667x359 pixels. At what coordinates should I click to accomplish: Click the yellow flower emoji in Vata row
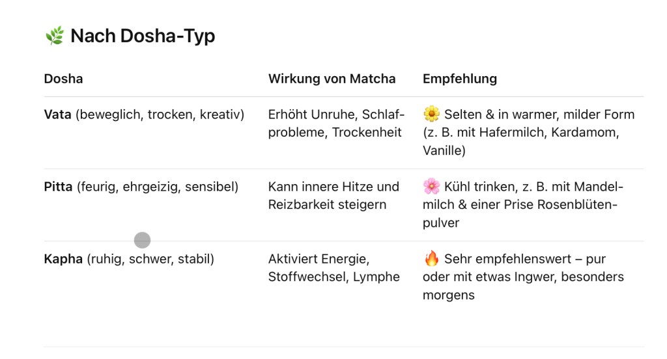coord(431,114)
